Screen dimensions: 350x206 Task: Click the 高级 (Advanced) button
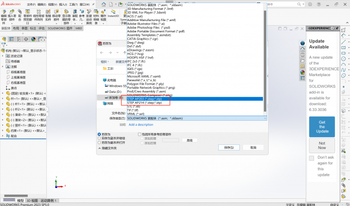click(190, 140)
